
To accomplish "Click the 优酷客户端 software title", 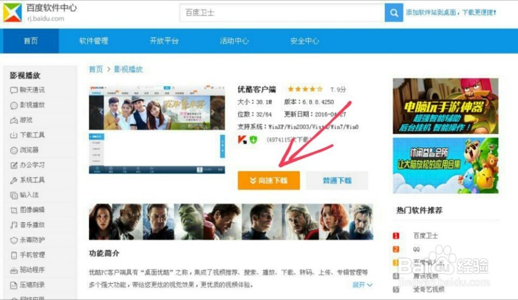I will [x=257, y=89].
